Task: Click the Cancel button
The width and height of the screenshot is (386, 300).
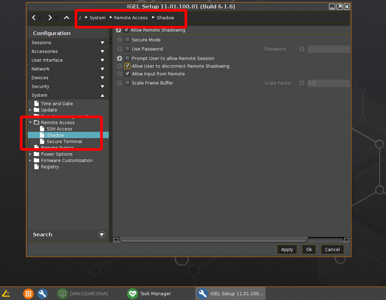Action: [x=332, y=249]
